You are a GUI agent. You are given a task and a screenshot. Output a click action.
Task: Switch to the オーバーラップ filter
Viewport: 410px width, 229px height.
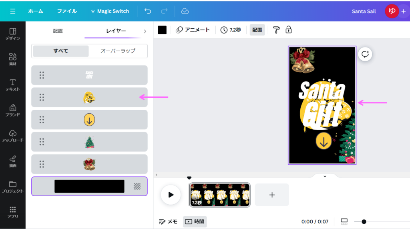click(x=118, y=51)
